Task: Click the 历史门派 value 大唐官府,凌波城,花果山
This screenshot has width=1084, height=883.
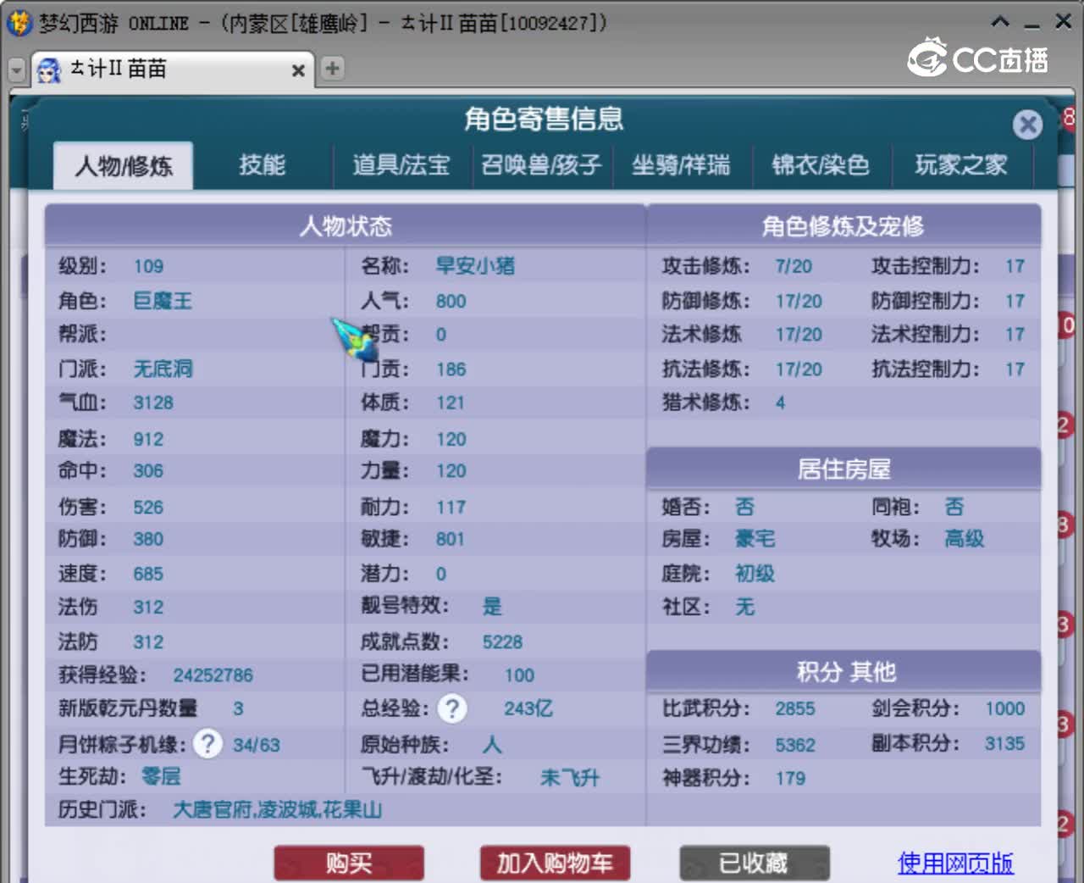Action: coord(277,810)
